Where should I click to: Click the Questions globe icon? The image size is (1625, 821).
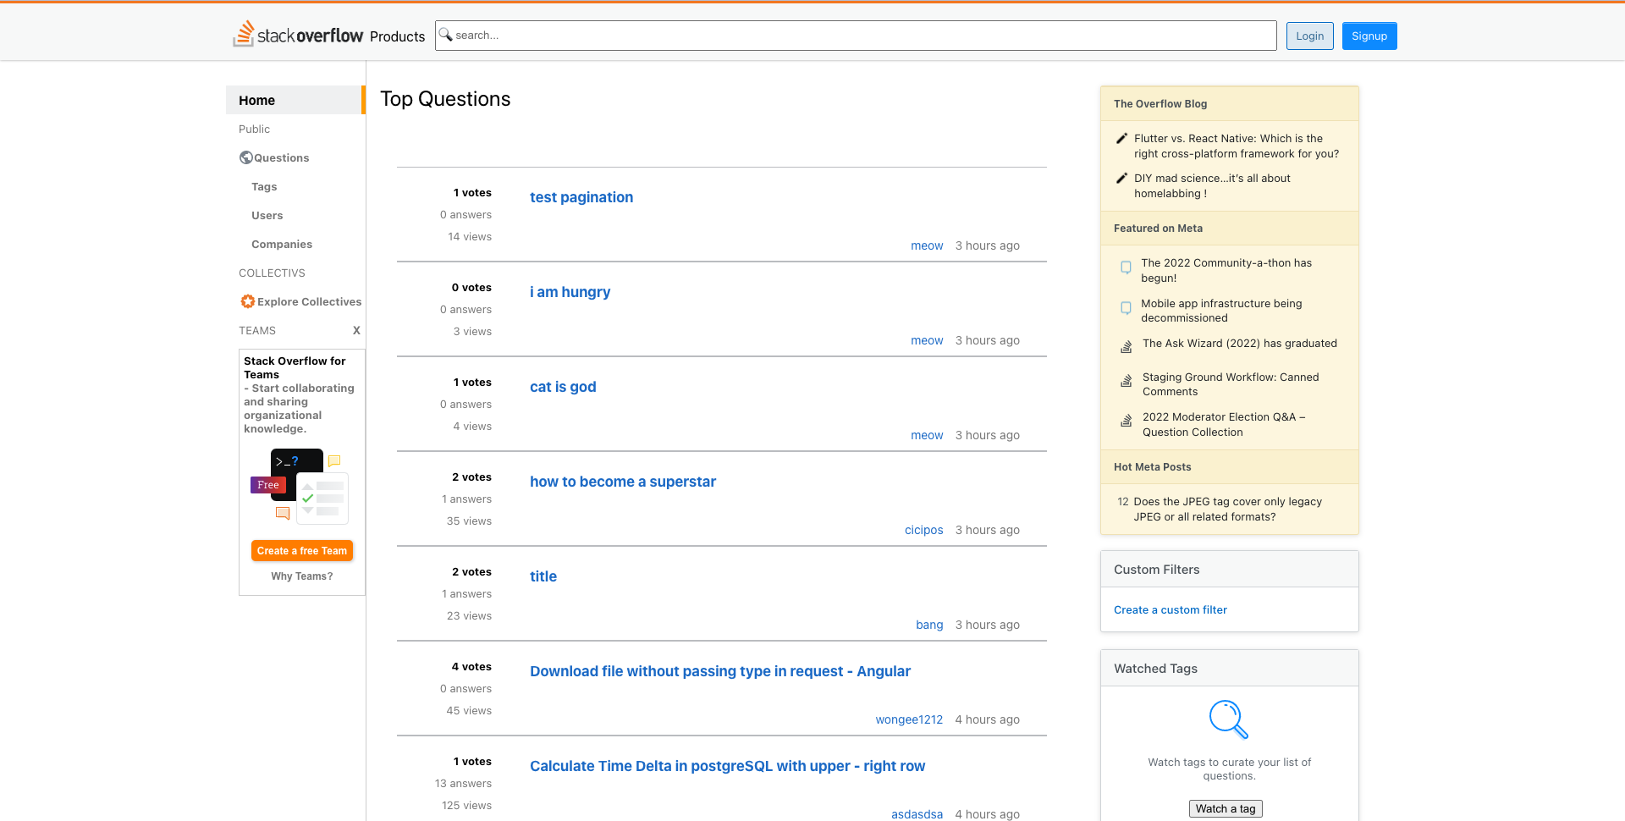tap(246, 157)
